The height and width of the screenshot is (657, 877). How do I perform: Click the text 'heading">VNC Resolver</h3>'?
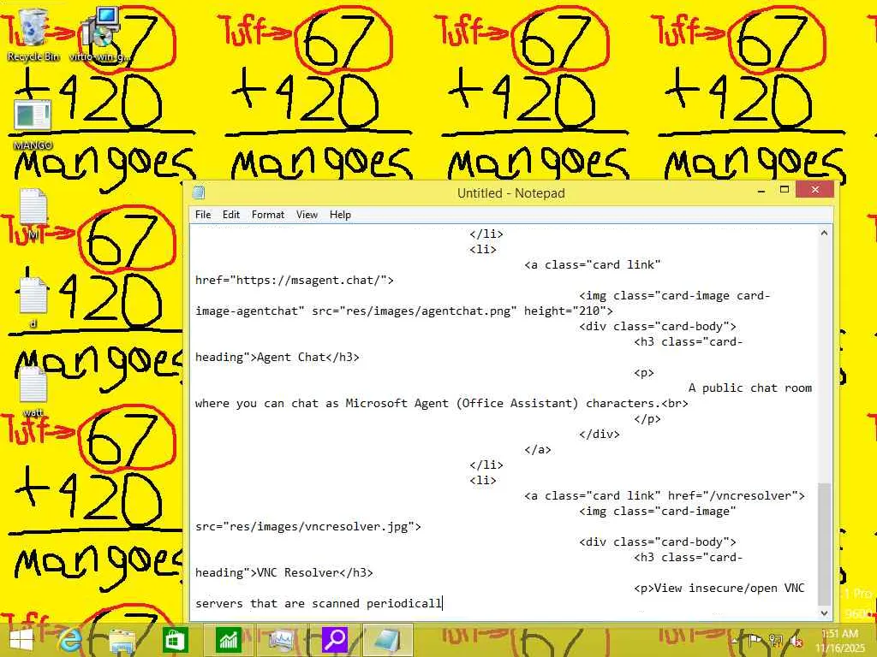coord(283,572)
